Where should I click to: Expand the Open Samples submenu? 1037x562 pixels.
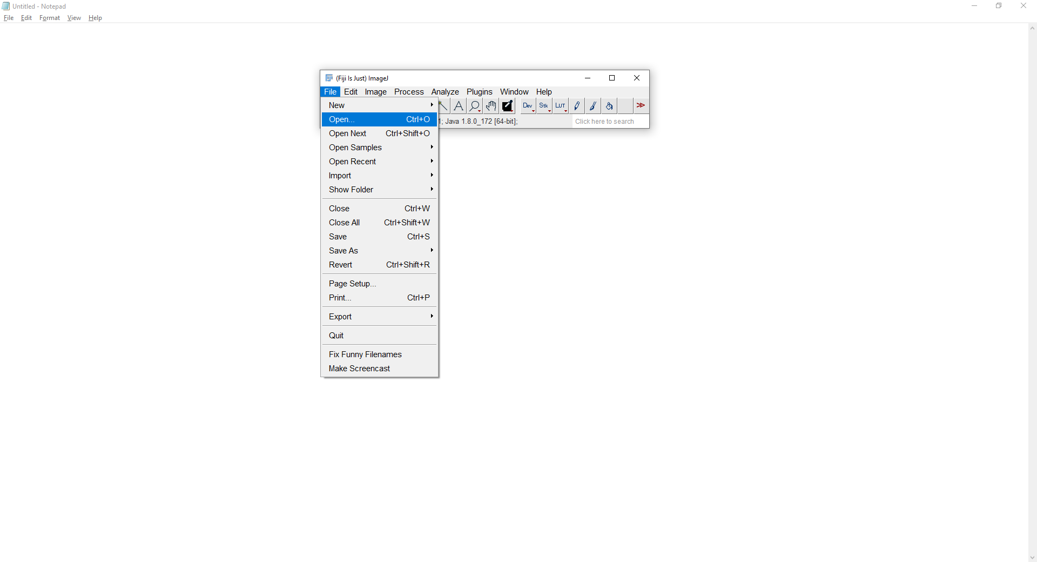pos(379,148)
